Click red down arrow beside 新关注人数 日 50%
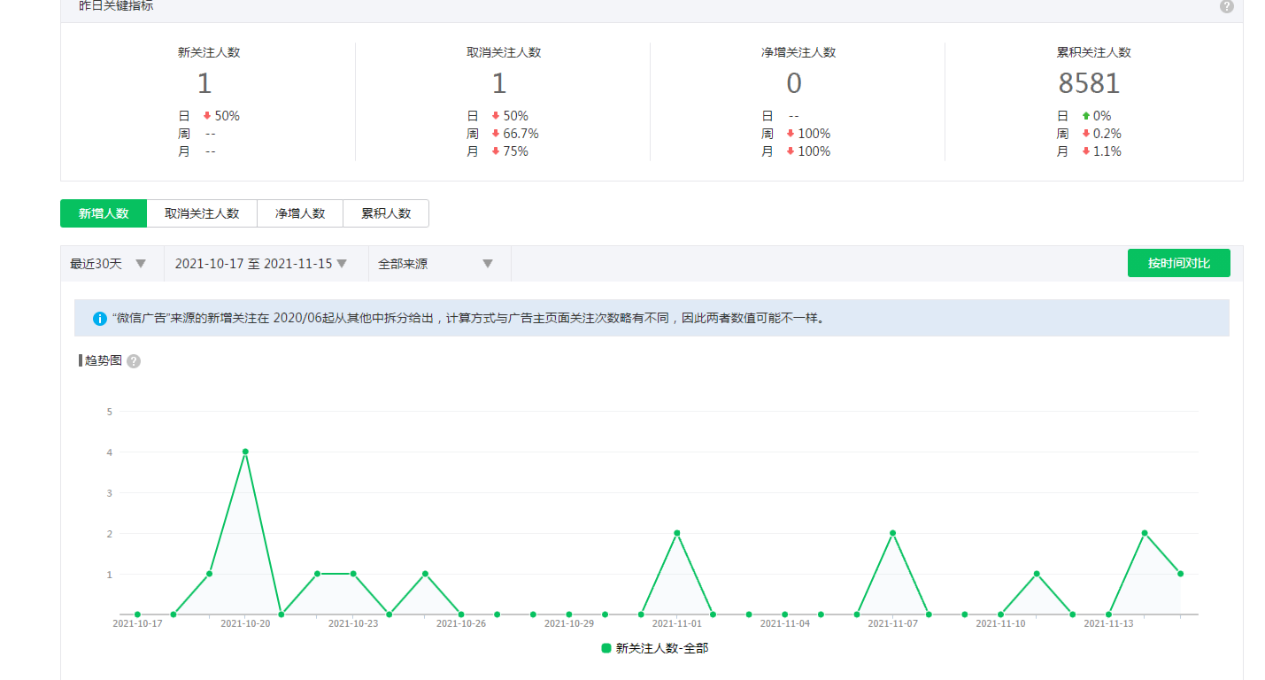 click(x=207, y=116)
